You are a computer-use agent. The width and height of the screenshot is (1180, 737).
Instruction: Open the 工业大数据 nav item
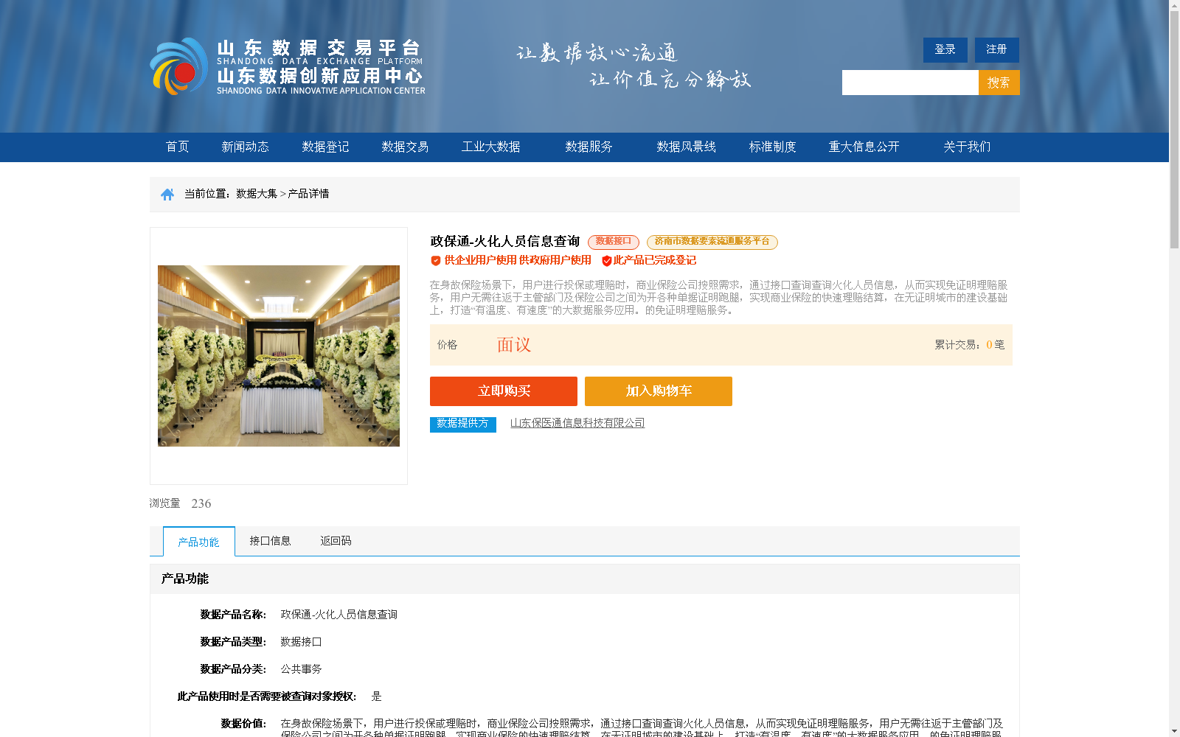tap(491, 147)
